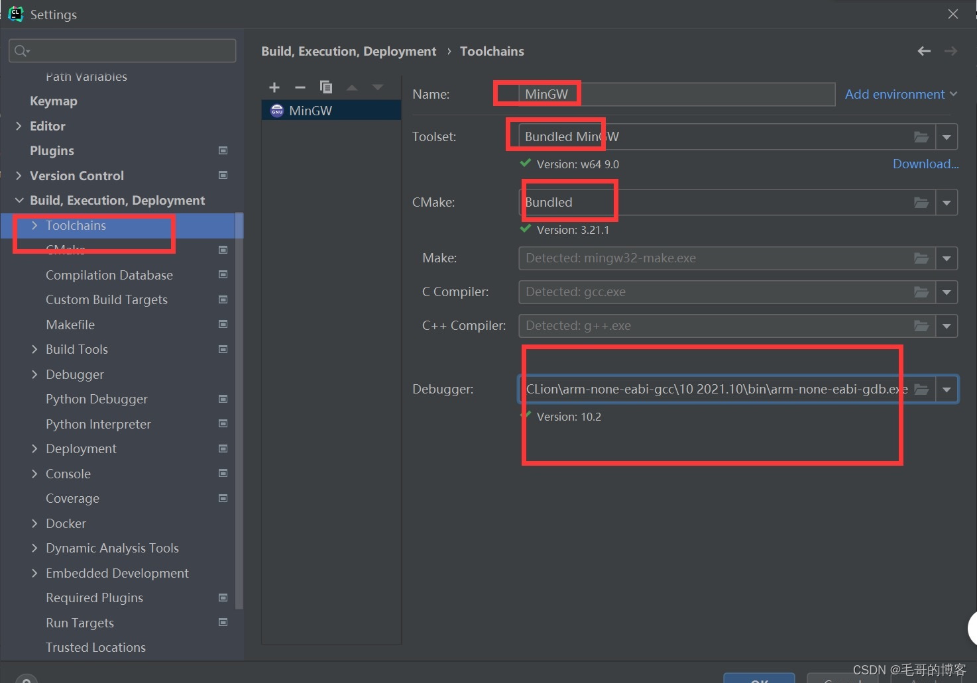Click the Download... link
This screenshot has width=977, height=683.
tap(925, 164)
